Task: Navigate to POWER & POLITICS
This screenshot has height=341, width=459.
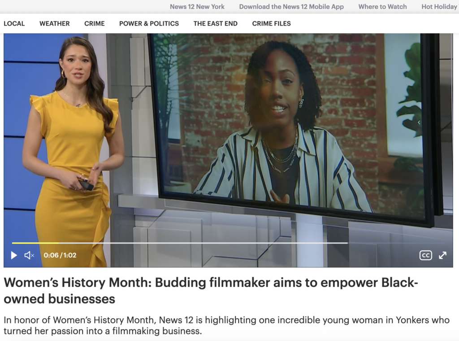Action: coord(149,23)
